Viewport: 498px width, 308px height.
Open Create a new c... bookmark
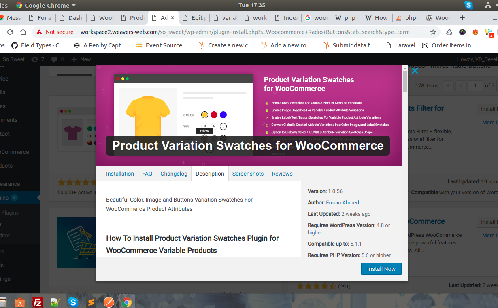(226, 45)
